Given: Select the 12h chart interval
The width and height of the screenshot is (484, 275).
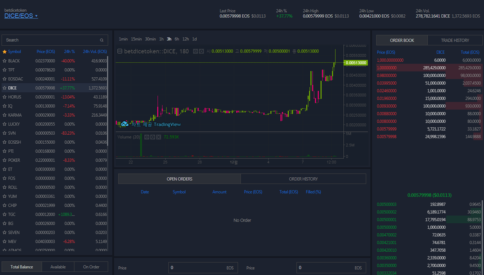Looking at the screenshot, I should point(186,39).
